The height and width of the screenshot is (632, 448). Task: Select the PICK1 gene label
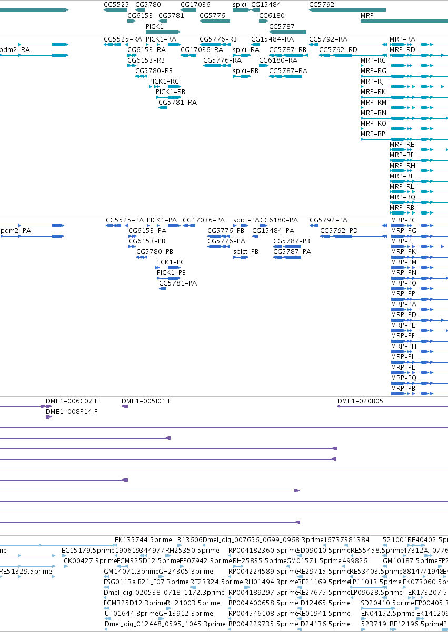pyautogui.click(x=155, y=26)
